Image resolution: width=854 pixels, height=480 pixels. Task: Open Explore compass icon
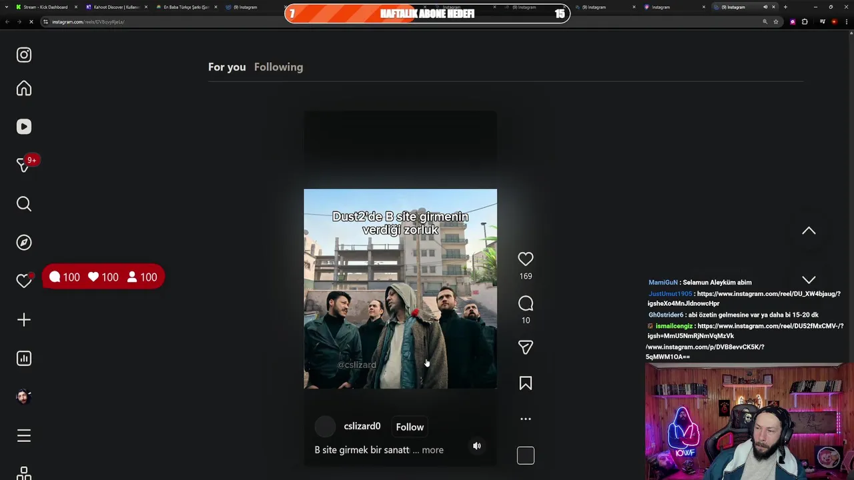tap(24, 243)
